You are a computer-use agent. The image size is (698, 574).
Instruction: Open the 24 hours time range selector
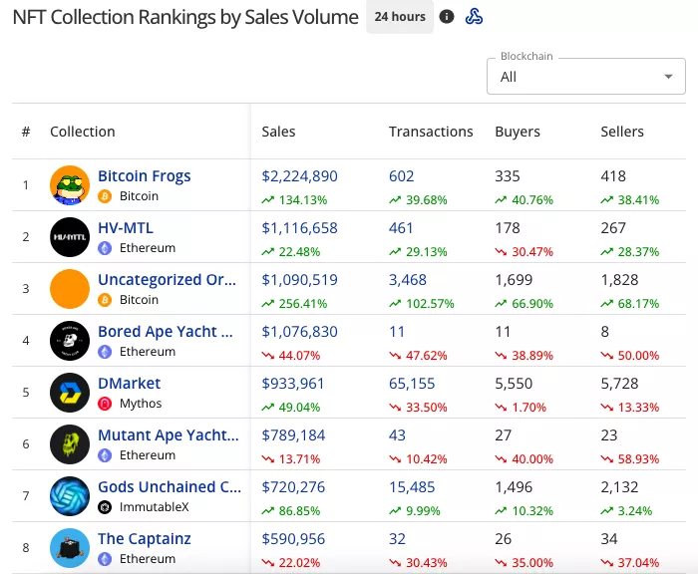[399, 17]
